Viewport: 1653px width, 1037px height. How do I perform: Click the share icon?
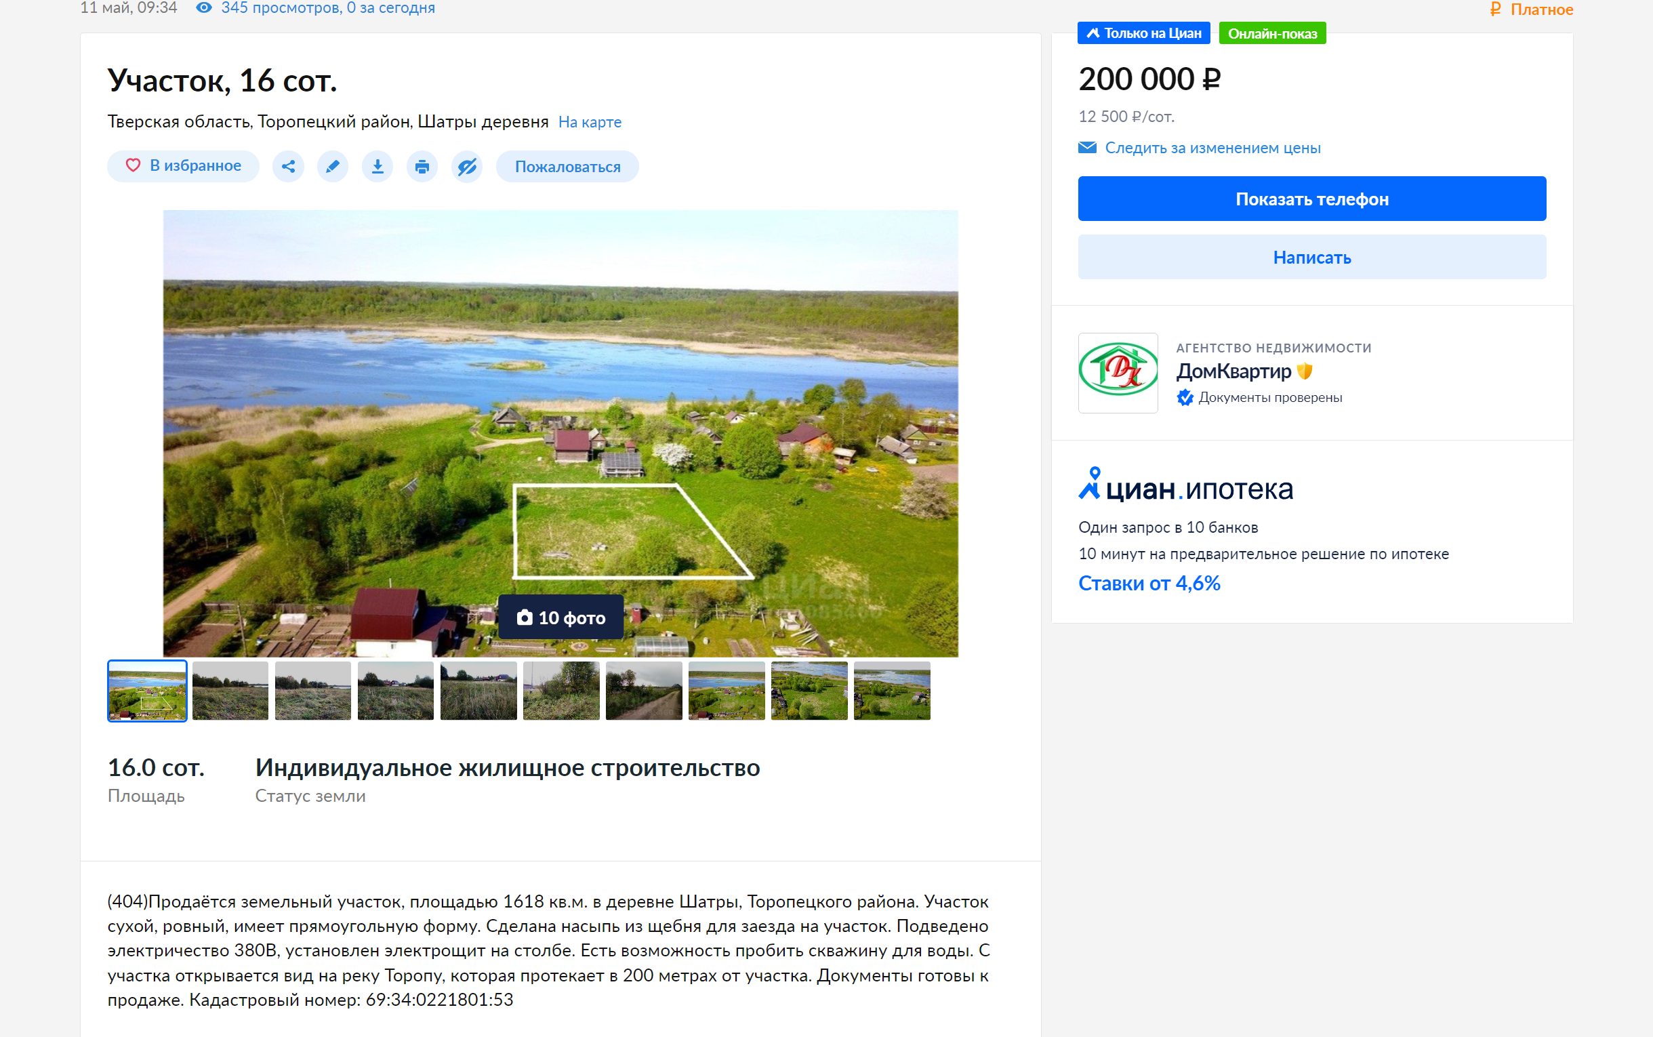288,167
